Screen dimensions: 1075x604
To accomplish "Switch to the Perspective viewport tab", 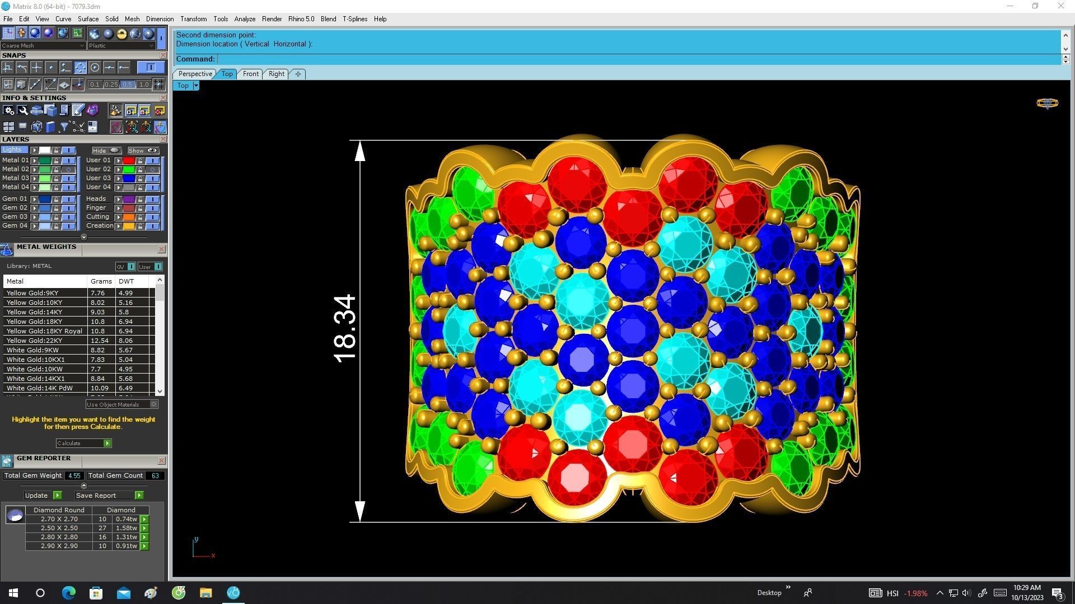I will 195,74.
